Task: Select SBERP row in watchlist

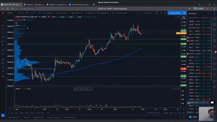Action: click(200, 83)
